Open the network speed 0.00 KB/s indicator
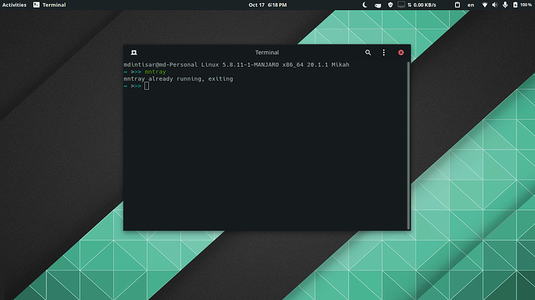Image resolution: width=535 pixels, height=300 pixels. tap(422, 5)
